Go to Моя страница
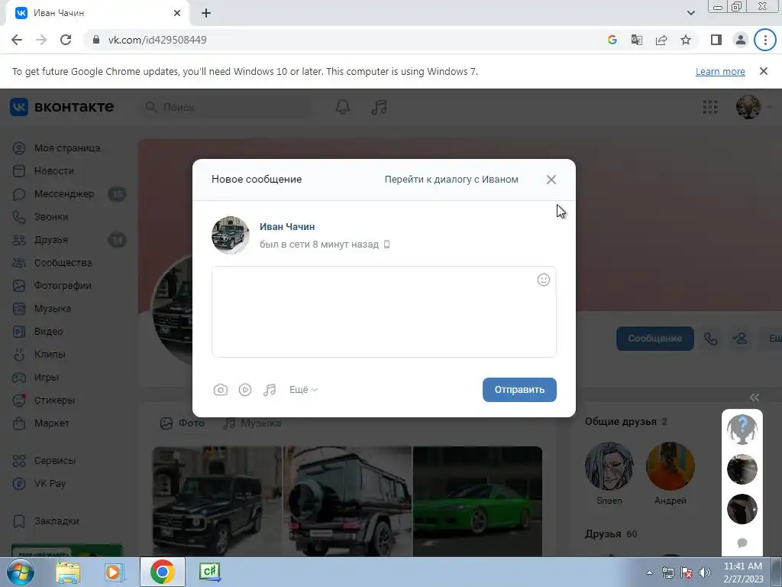This screenshot has height=587, width=782. (67, 148)
